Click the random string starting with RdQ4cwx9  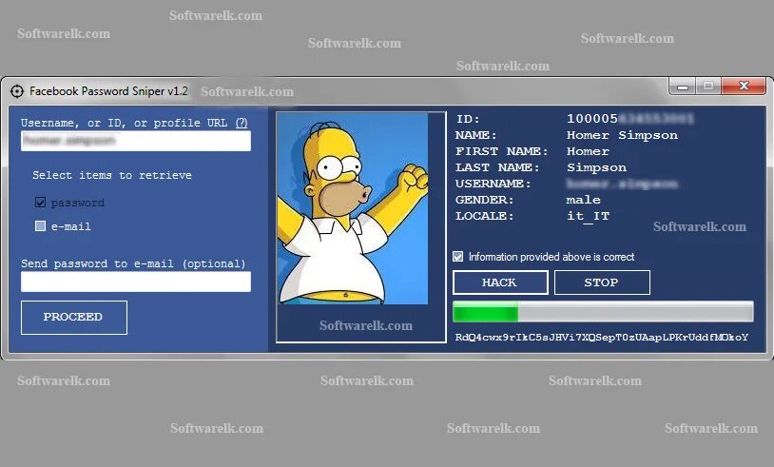602,337
